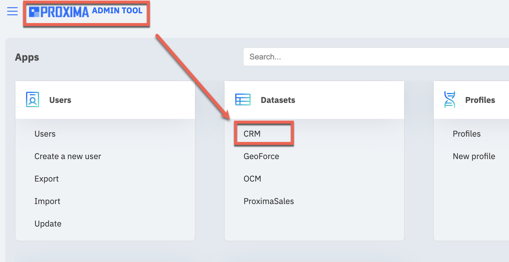Open the hamburger menu icon
Screen dimensions: 509x262
tap(12, 11)
